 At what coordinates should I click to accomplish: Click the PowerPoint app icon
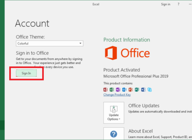(131, 90)
